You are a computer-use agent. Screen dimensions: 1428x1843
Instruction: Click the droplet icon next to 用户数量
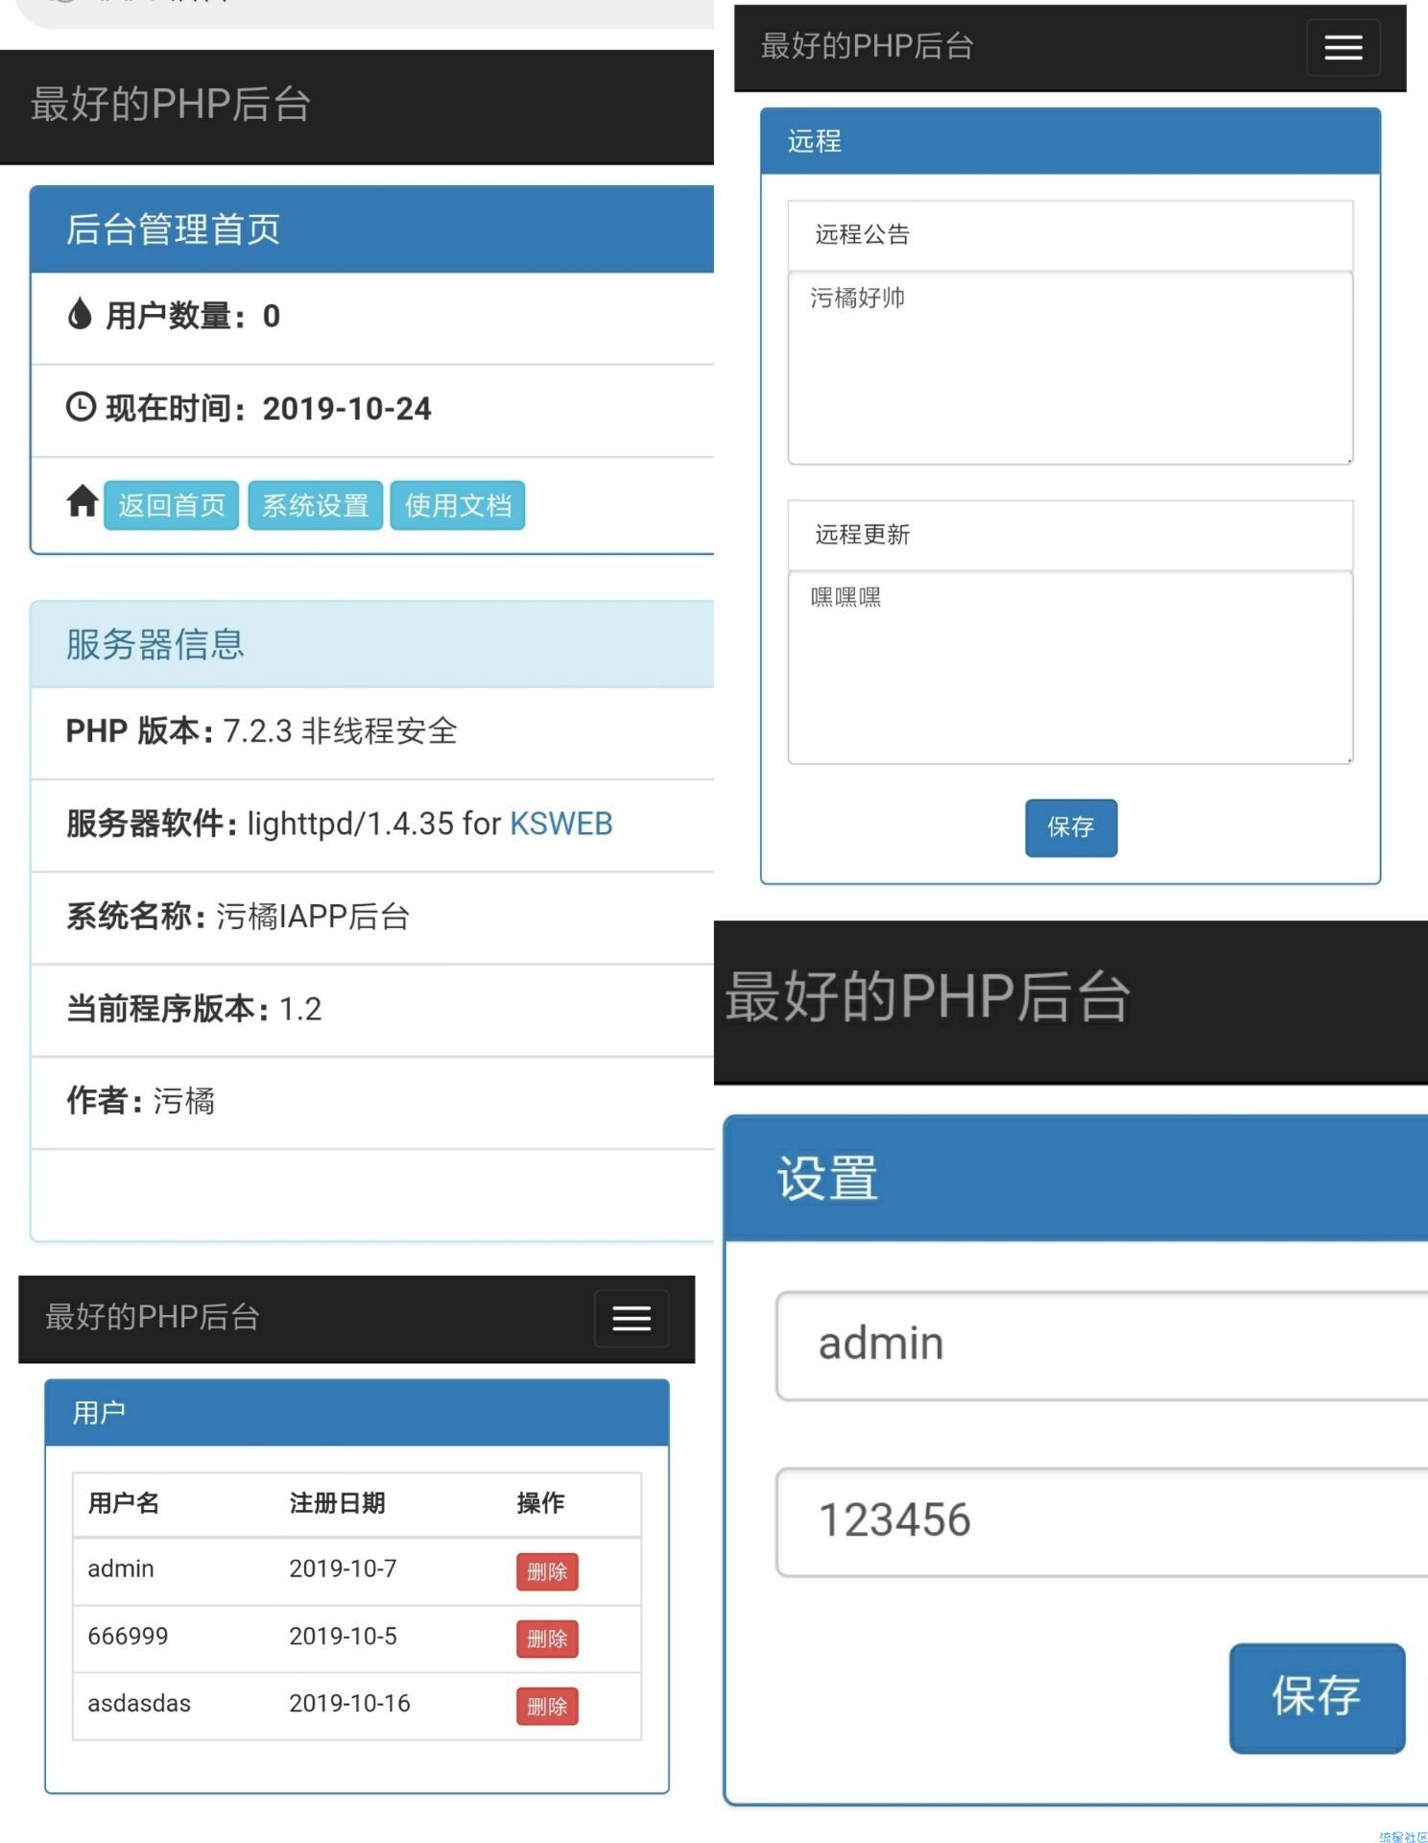click(x=80, y=313)
